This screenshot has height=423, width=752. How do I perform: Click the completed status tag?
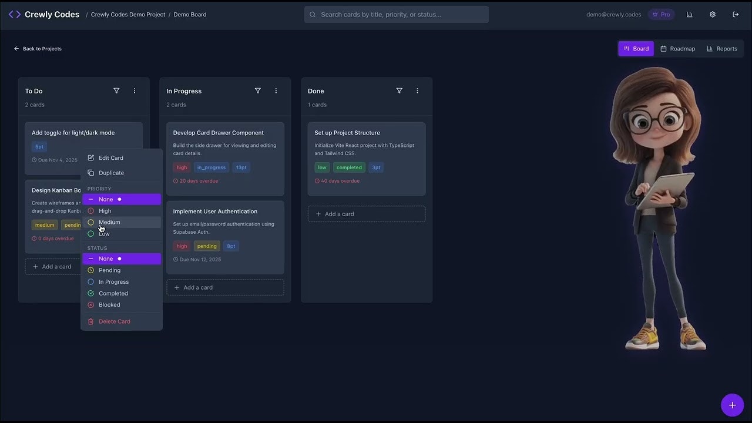[x=349, y=167]
